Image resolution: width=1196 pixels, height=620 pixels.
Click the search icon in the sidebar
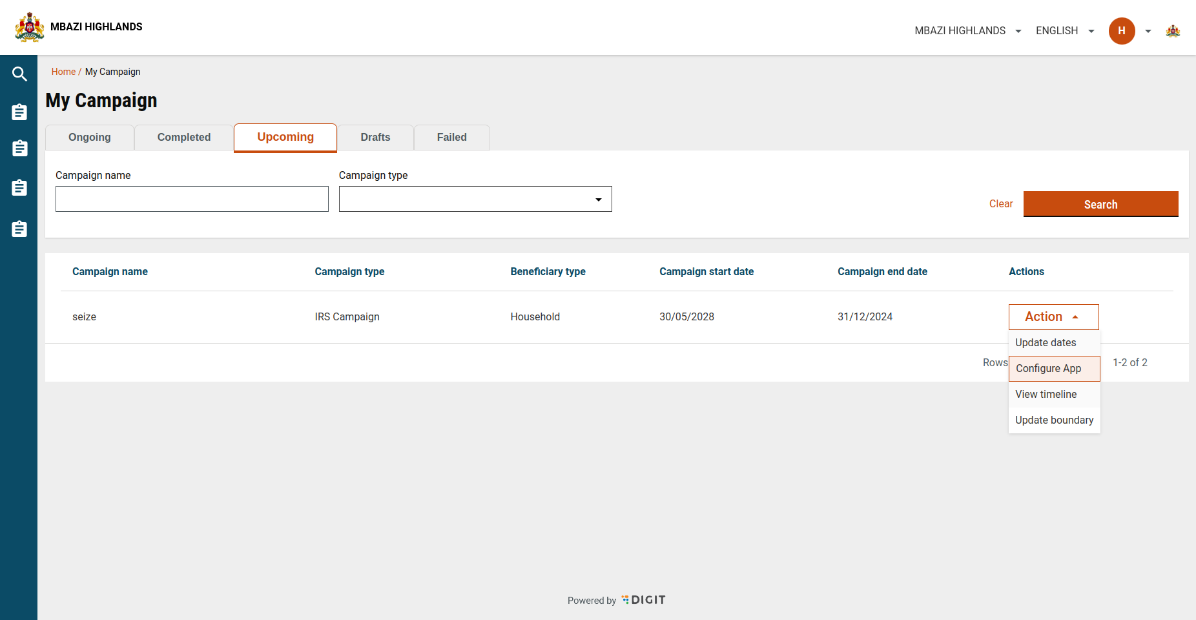click(19, 74)
